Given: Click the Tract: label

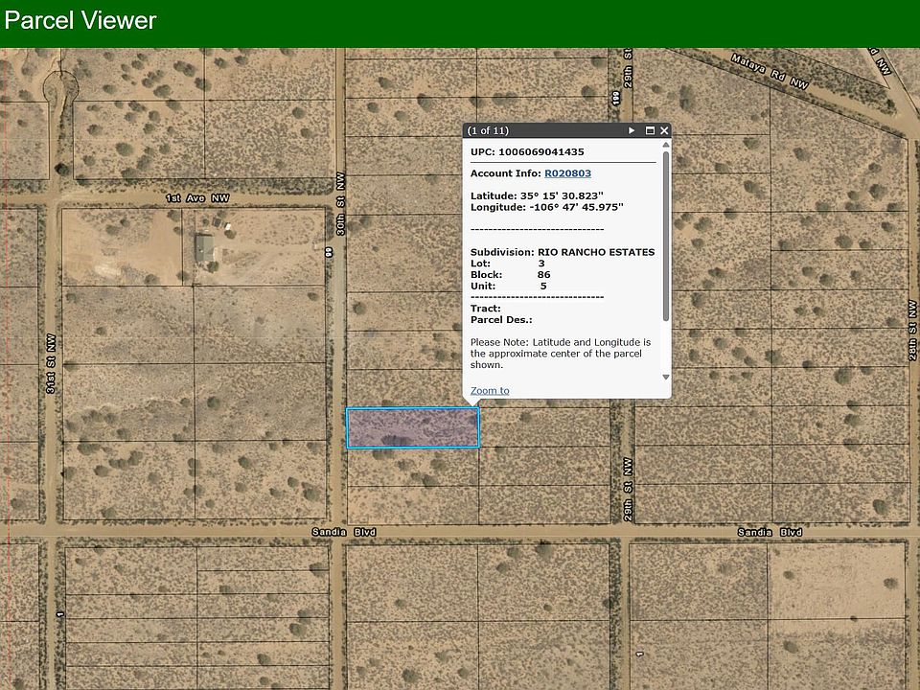Looking at the screenshot, I should [486, 308].
